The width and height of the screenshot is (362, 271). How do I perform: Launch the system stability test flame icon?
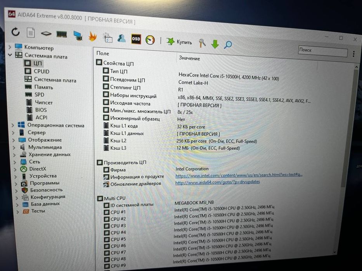point(93,36)
